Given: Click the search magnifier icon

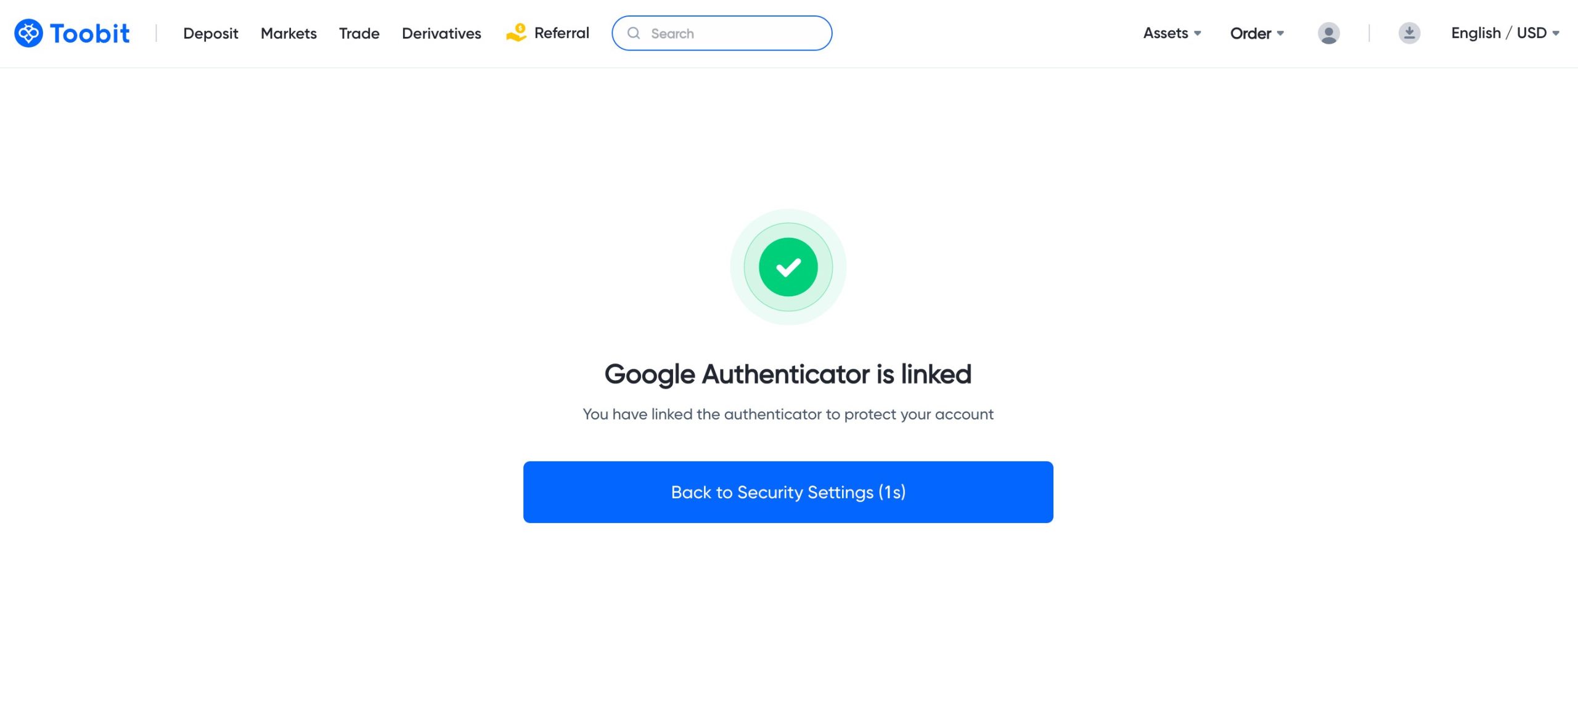Looking at the screenshot, I should 633,33.
